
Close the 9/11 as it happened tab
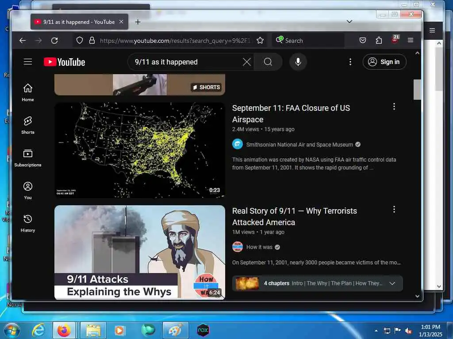click(x=121, y=22)
